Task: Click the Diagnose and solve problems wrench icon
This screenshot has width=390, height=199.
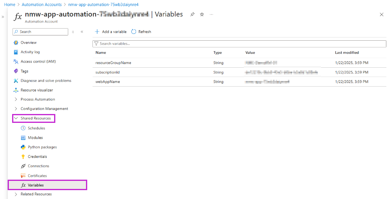Action: coord(16,81)
